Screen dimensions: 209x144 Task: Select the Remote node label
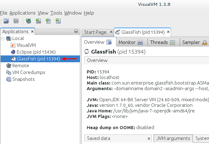(x=21, y=66)
